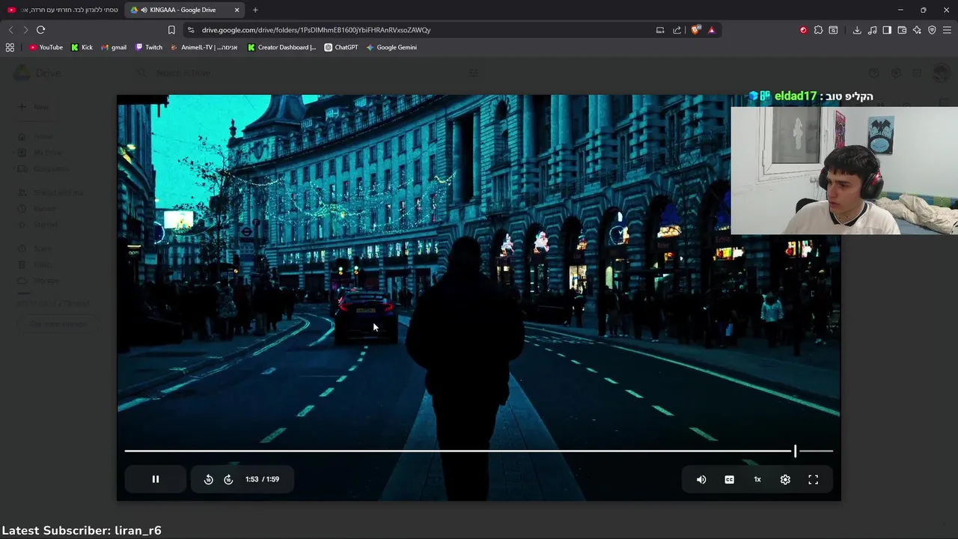Viewport: 958px width, 539px height.
Task: Mute audio on the Google Drive tab
Action: pos(144,10)
